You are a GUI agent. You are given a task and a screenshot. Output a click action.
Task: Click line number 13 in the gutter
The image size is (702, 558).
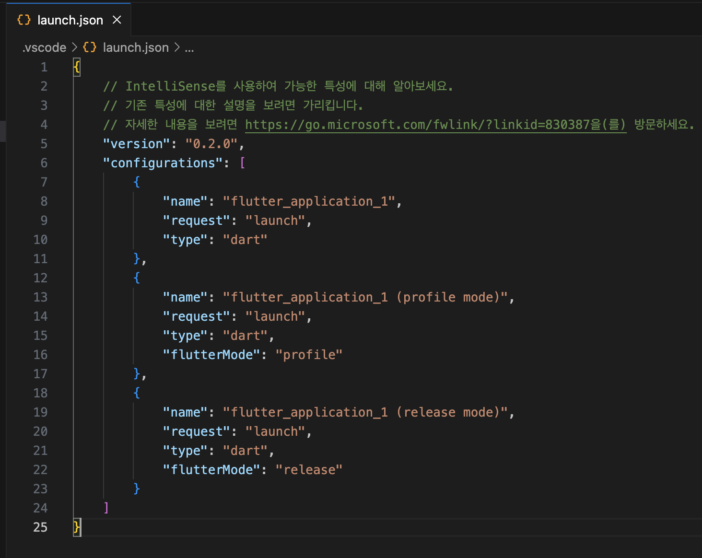tap(40, 297)
